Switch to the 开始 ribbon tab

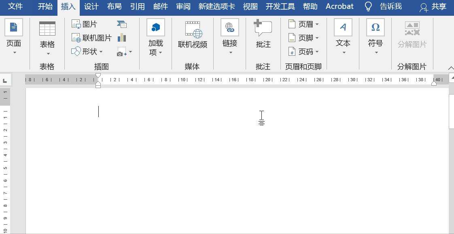click(45, 6)
